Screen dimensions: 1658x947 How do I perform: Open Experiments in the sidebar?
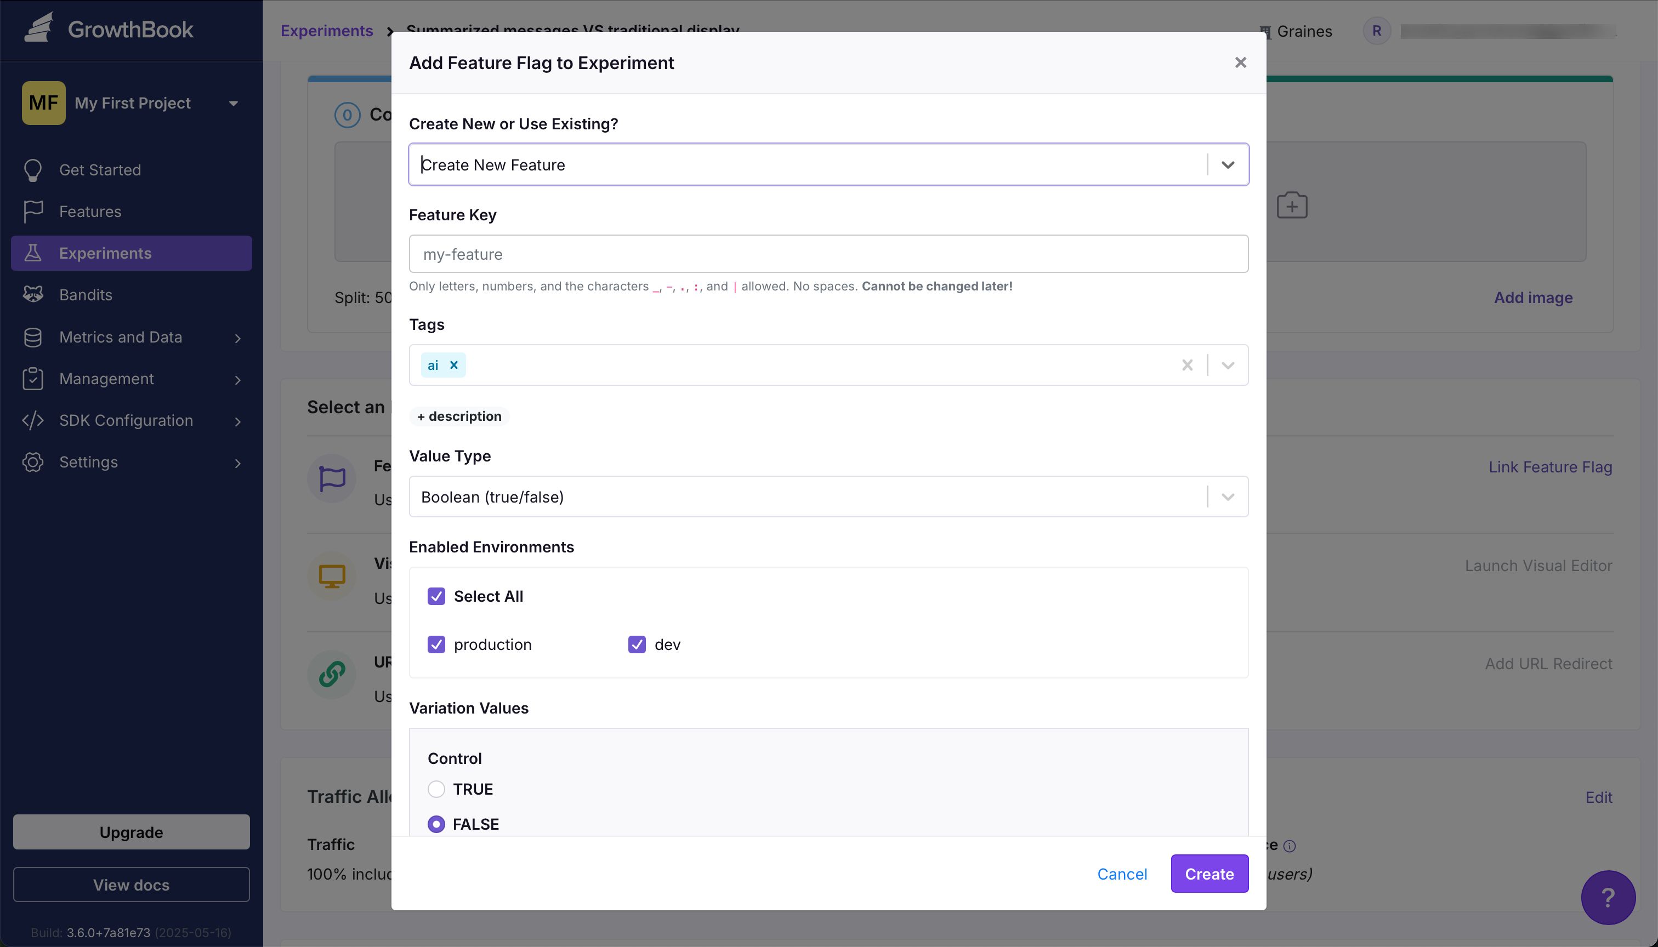click(132, 253)
